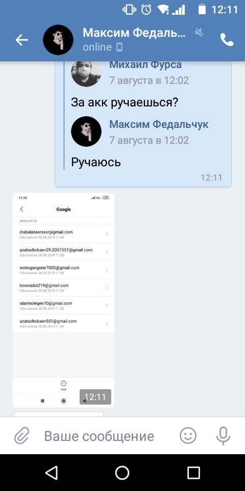245x491 pixels.
Task: Open the Google accounts screenshot image
Action: [x=63, y=300]
